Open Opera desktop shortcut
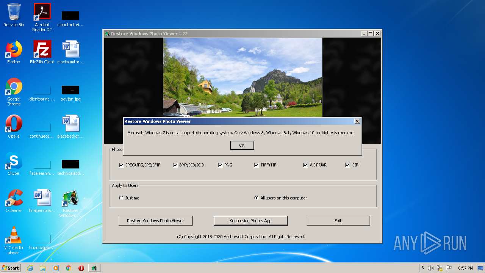Image resolution: width=485 pixels, height=273 pixels. tap(14, 127)
